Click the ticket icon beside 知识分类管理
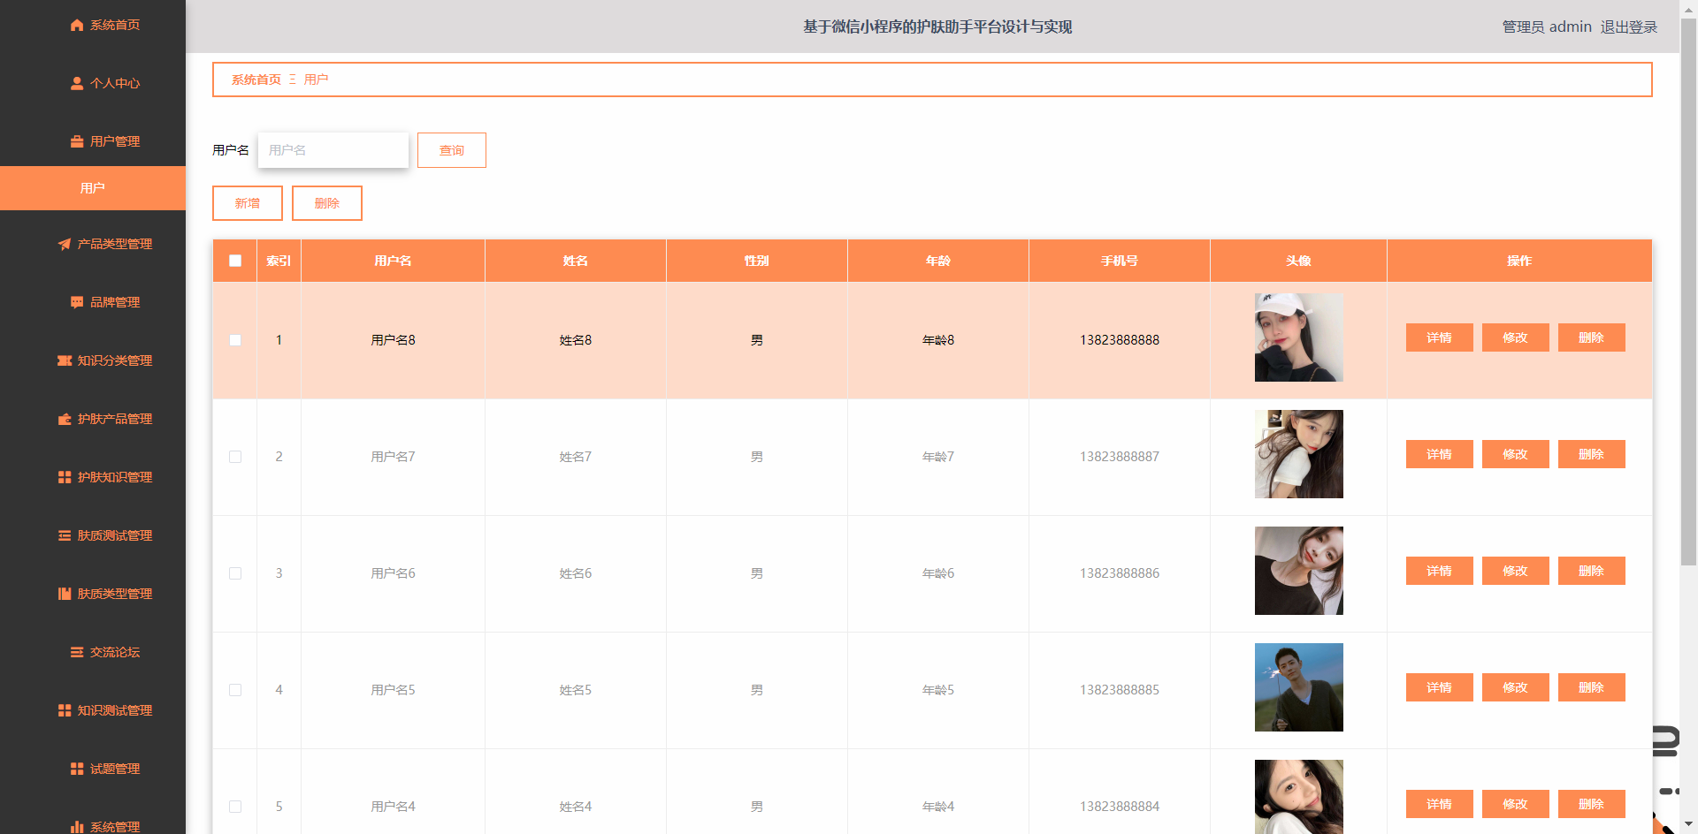Viewport: 1698px width, 834px height. pyautogui.click(x=65, y=361)
